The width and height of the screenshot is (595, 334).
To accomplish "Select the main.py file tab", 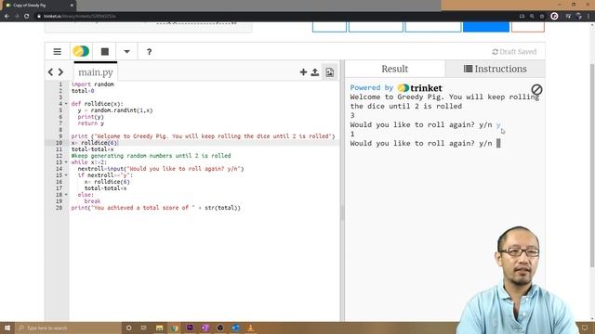I will [96, 72].
